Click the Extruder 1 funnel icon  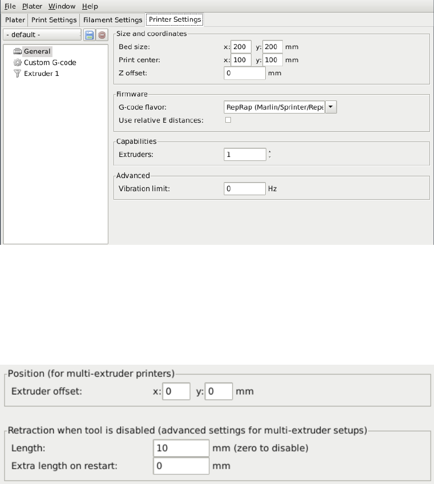coord(18,74)
